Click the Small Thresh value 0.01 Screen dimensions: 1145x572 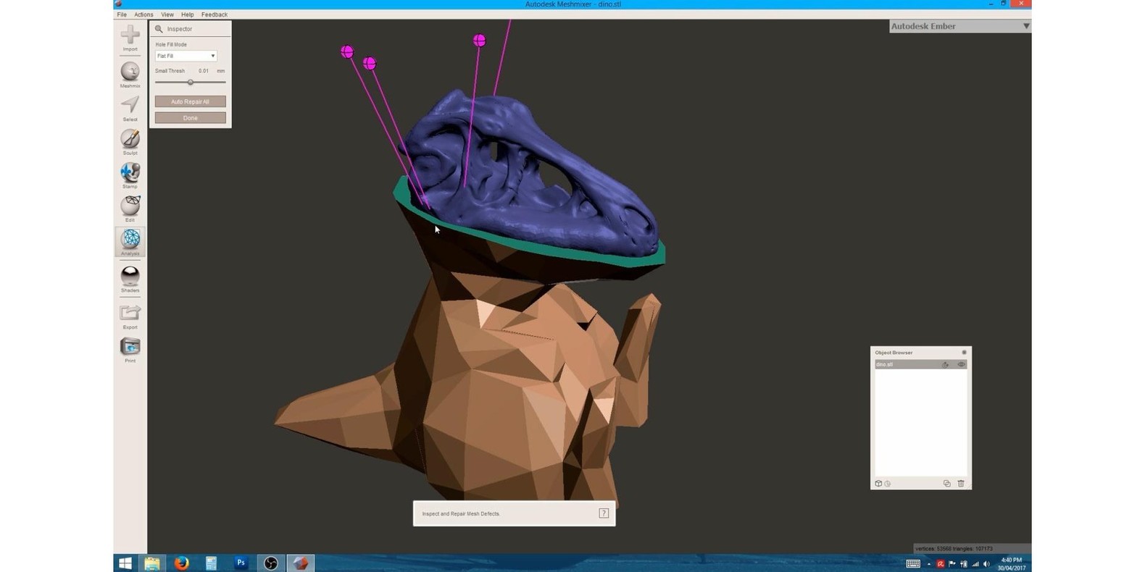[x=204, y=71]
